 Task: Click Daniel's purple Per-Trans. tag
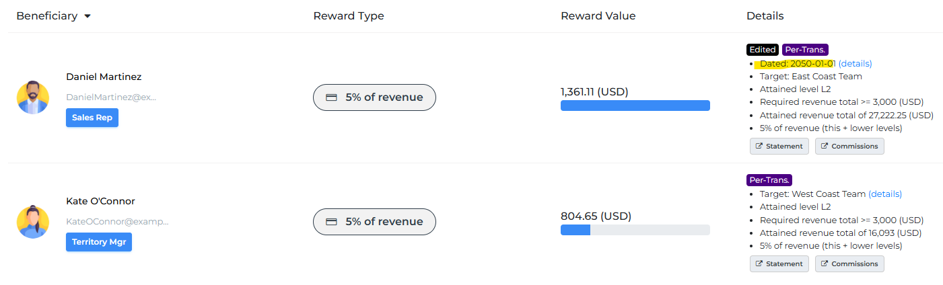[805, 50]
